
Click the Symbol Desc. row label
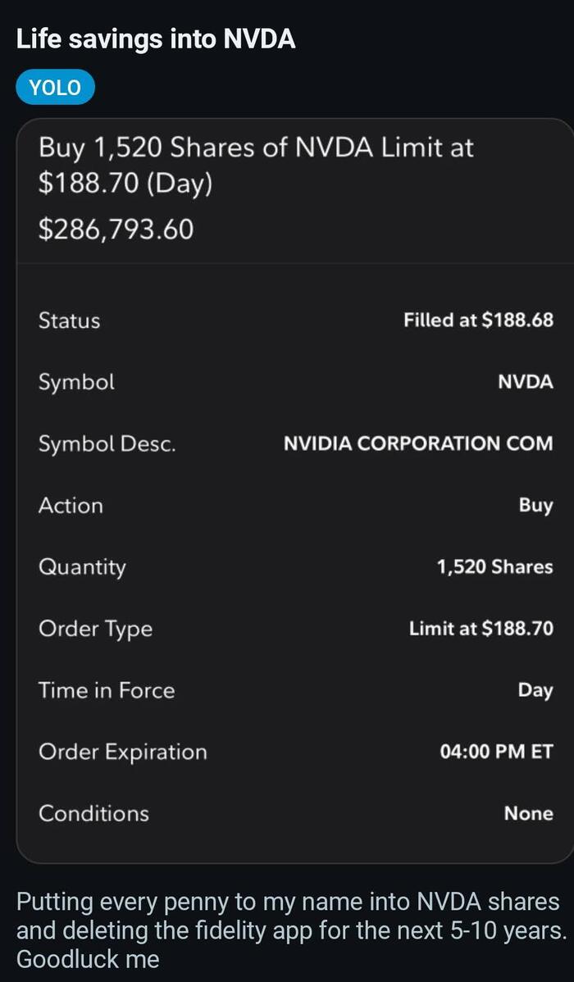107,443
